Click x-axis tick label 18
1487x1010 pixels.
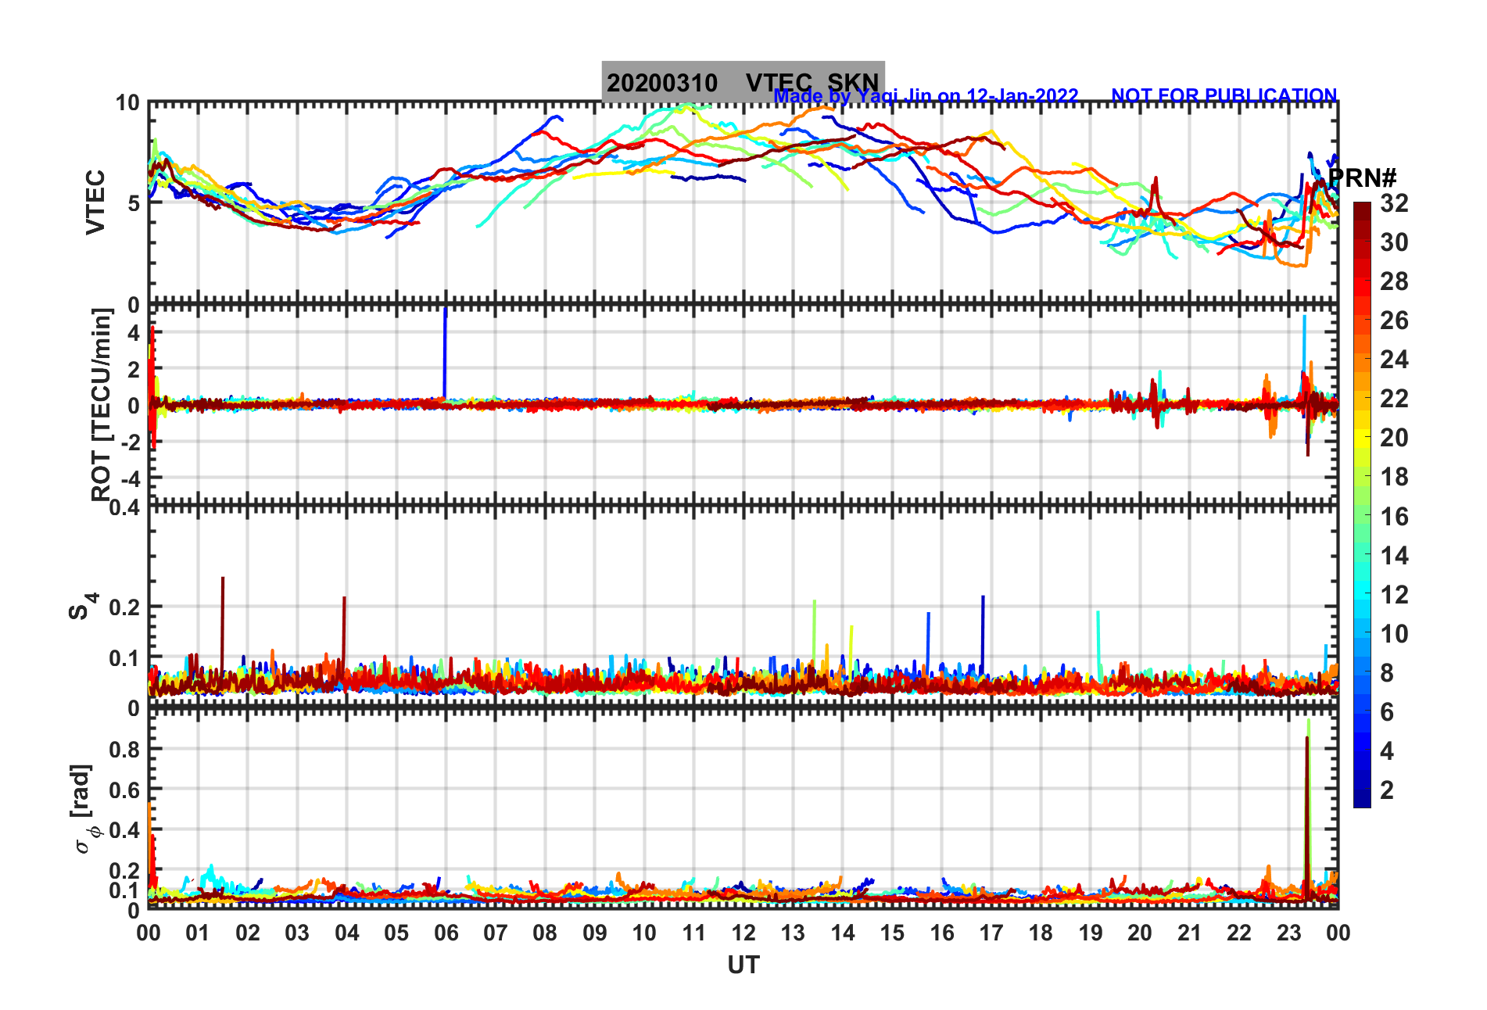1041,933
